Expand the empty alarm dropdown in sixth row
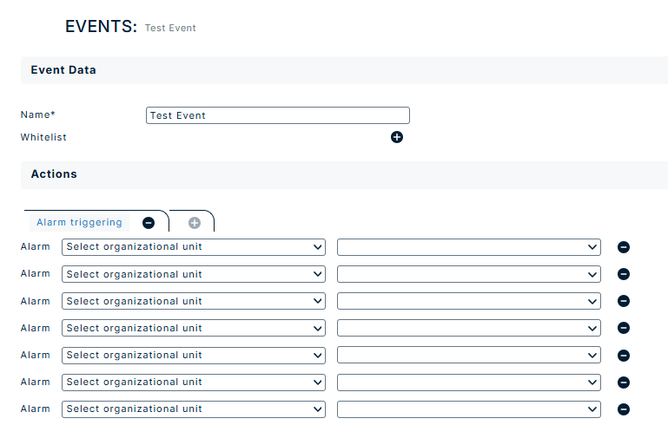The height and width of the screenshot is (425, 668). pos(468,382)
